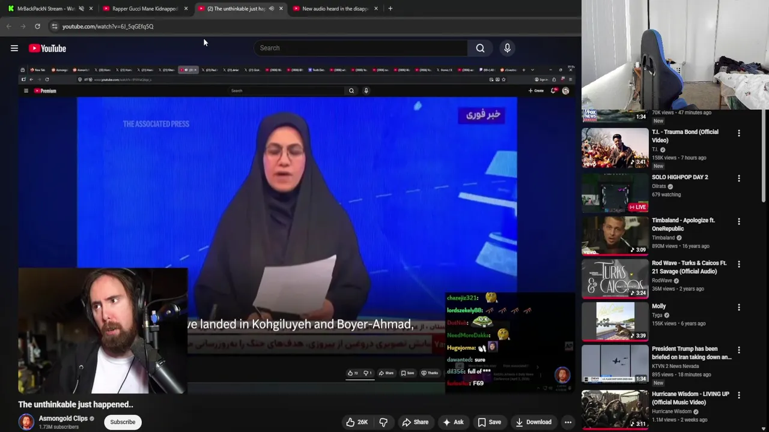Open the Asmongold Clips channel avatar

tap(26, 422)
